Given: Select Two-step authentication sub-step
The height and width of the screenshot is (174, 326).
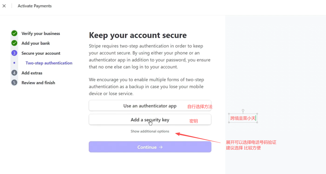Looking at the screenshot, I should point(49,63).
